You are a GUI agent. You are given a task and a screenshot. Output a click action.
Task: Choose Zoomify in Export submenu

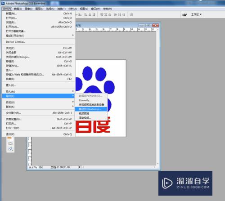[x=91, y=100]
